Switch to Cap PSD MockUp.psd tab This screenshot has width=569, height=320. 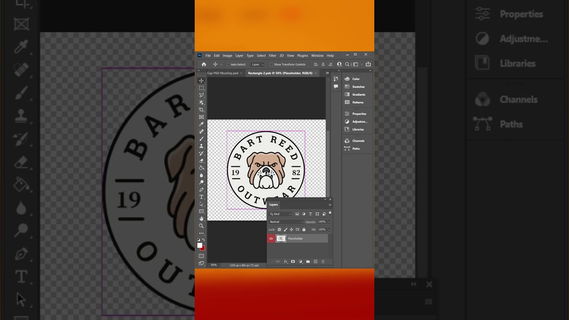(x=223, y=73)
